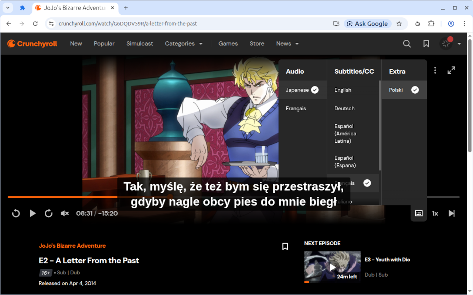The height and width of the screenshot is (295, 473).
Task: Go to the Popular page
Action: pos(104,44)
